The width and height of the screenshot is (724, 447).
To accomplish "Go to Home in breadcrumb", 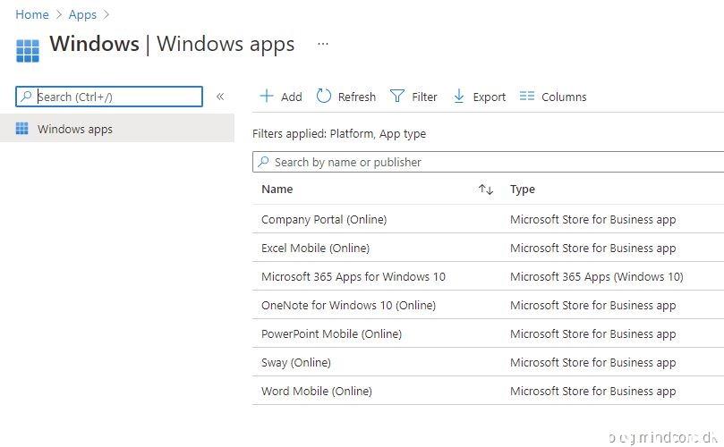I will [32, 14].
